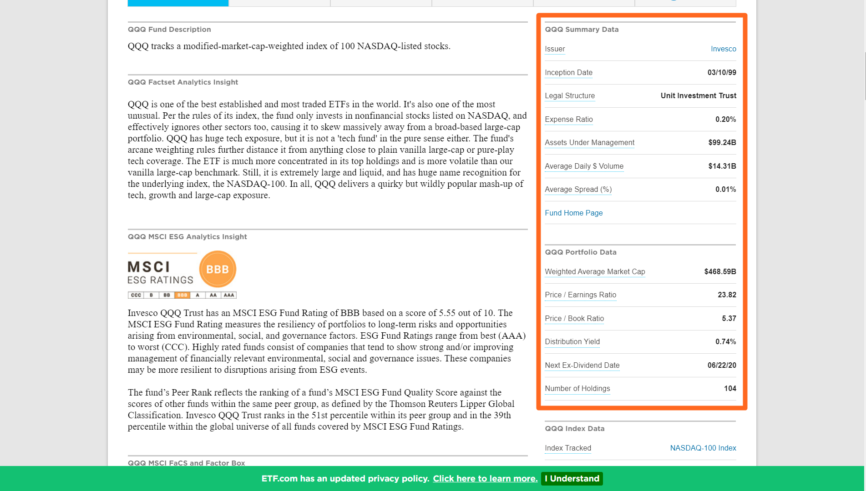This screenshot has width=866, height=491.
Task: Select the inception date value 03/10/99
Action: click(x=721, y=72)
